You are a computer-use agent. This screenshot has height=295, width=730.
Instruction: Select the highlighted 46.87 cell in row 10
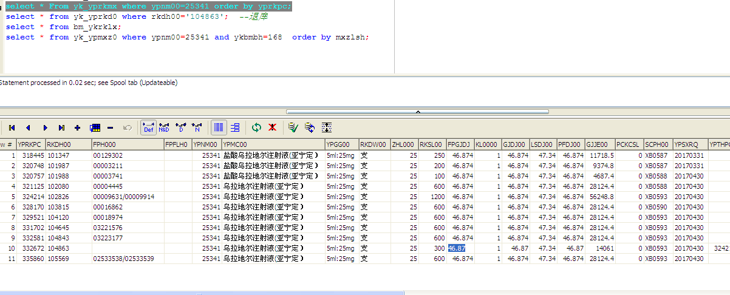coord(457,248)
